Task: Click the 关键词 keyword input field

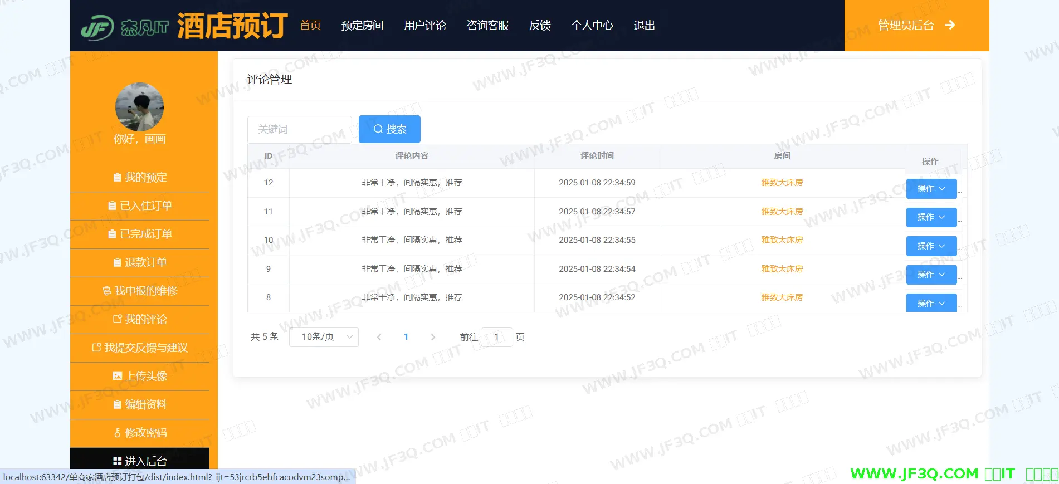Action: point(300,129)
